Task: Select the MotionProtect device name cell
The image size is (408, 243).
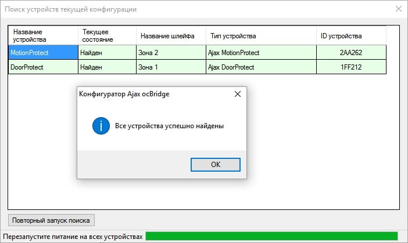Action: click(43, 52)
